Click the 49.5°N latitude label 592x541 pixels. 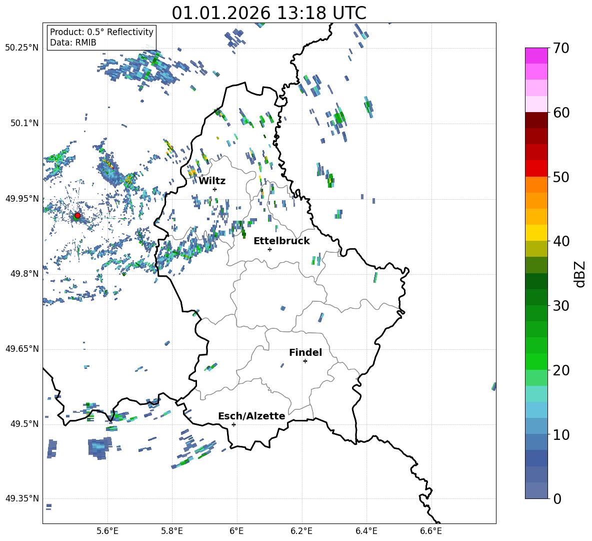click(24, 424)
